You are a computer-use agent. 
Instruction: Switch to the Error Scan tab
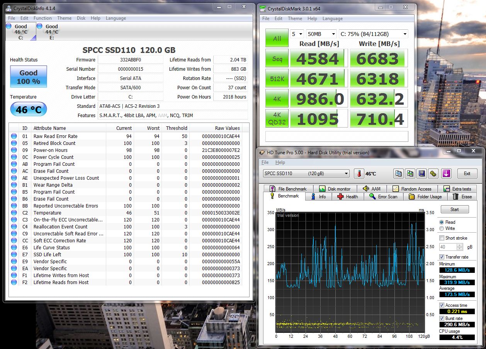(383, 196)
